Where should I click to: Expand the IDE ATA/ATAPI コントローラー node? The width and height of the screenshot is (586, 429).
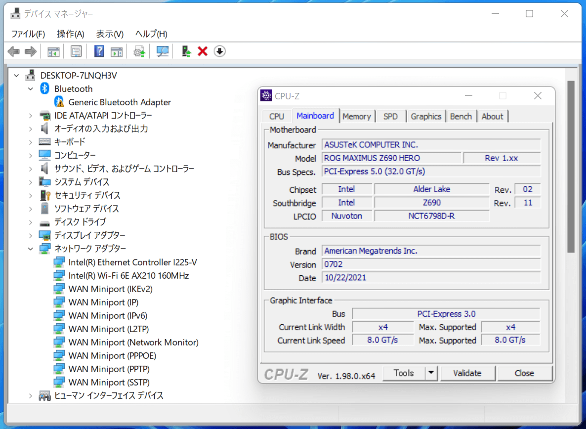click(31, 116)
